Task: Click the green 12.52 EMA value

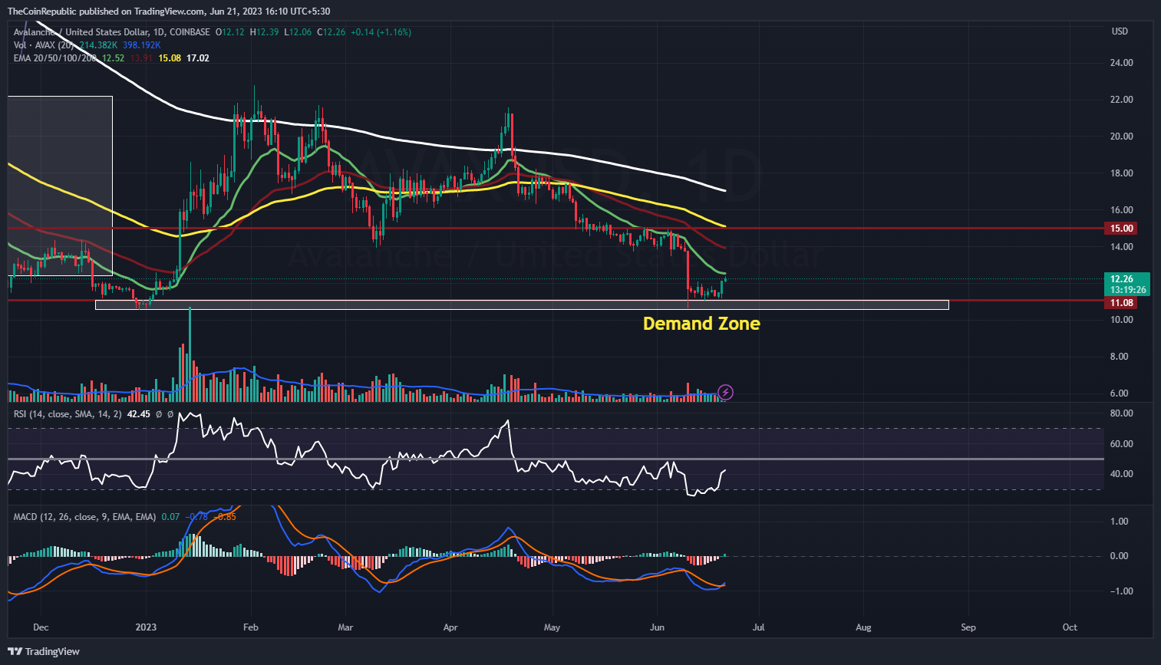Action: 114,58
